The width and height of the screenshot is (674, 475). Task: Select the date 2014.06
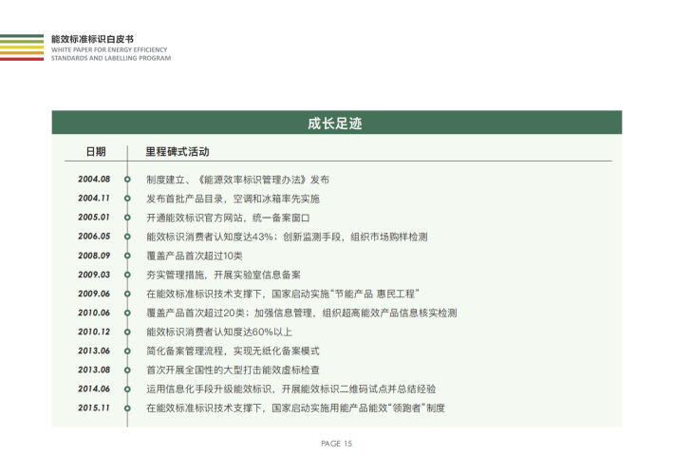pos(94,389)
